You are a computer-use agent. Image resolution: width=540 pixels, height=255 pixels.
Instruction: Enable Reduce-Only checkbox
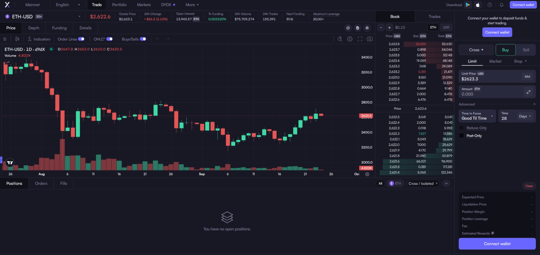coord(461,128)
